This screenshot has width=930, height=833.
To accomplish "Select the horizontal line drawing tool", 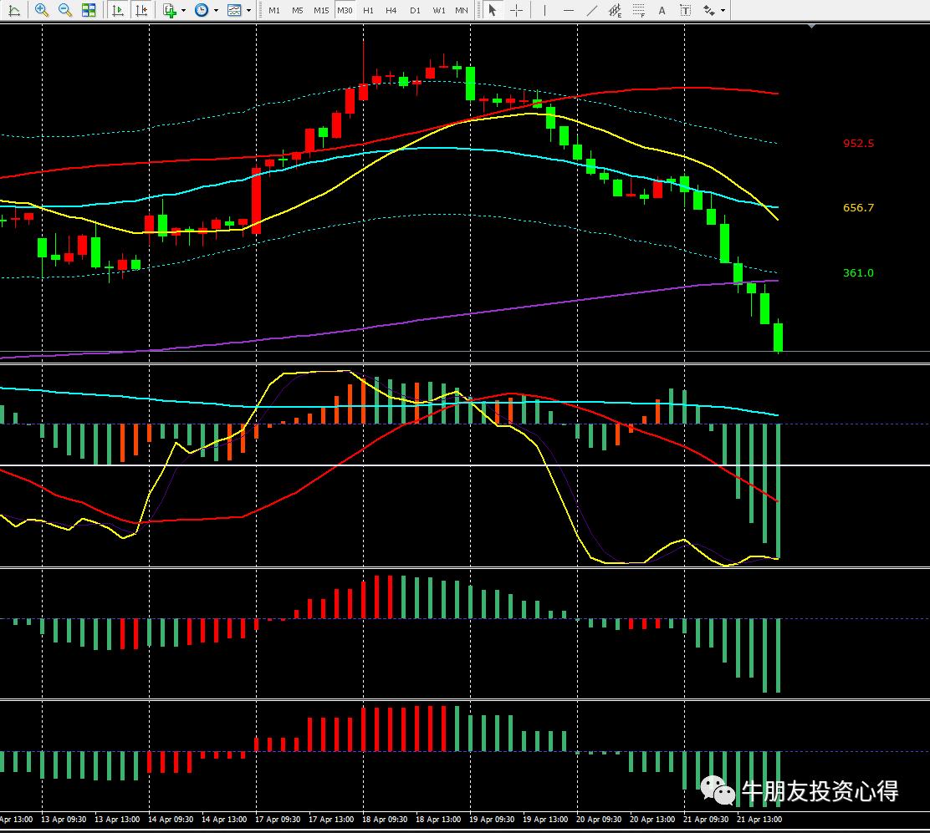I will pyautogui.click(x=569, y=10).
